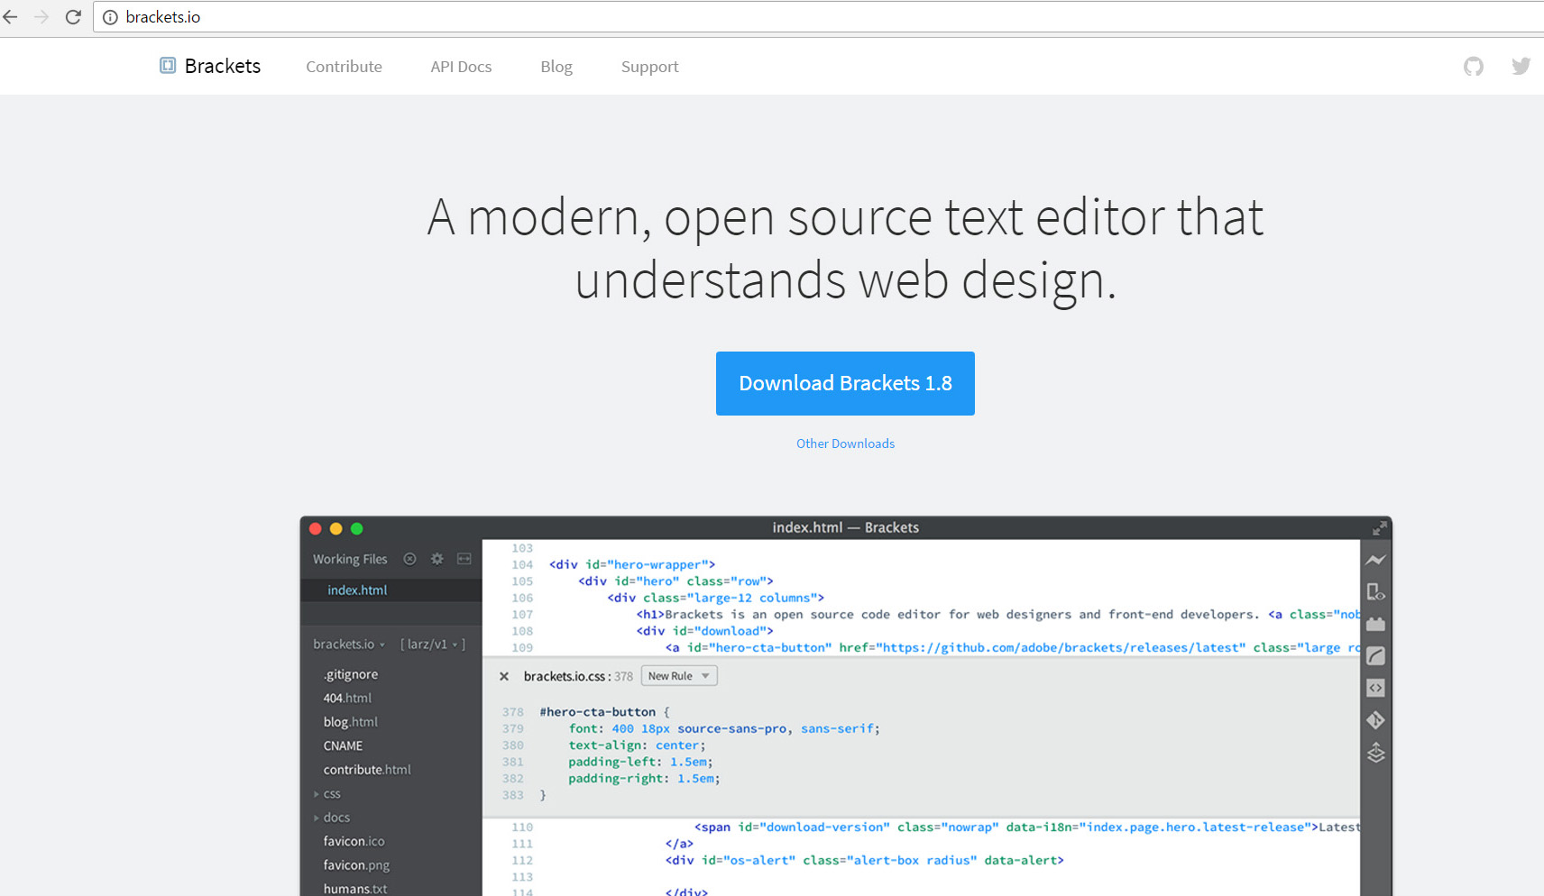
Task: Open favicon.png in file tree
Action: [356, 865]
